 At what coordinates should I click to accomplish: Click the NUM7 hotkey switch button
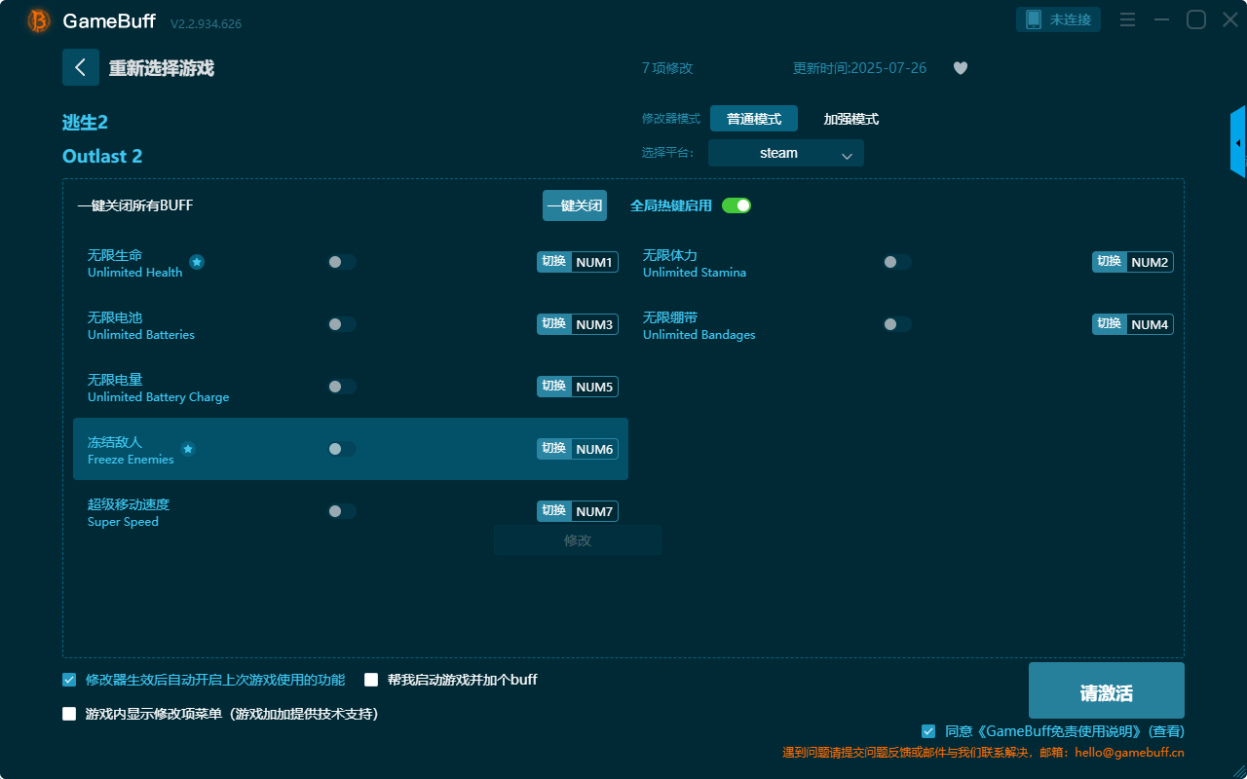(578, 511)
